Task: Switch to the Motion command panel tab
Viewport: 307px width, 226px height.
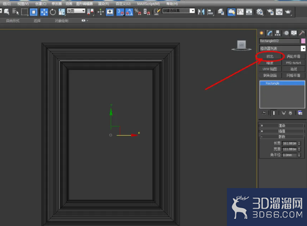Action: click(x=286, y=33)
